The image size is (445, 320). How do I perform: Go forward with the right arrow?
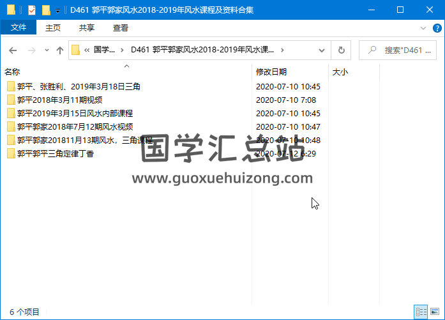(x=31, y=50)
